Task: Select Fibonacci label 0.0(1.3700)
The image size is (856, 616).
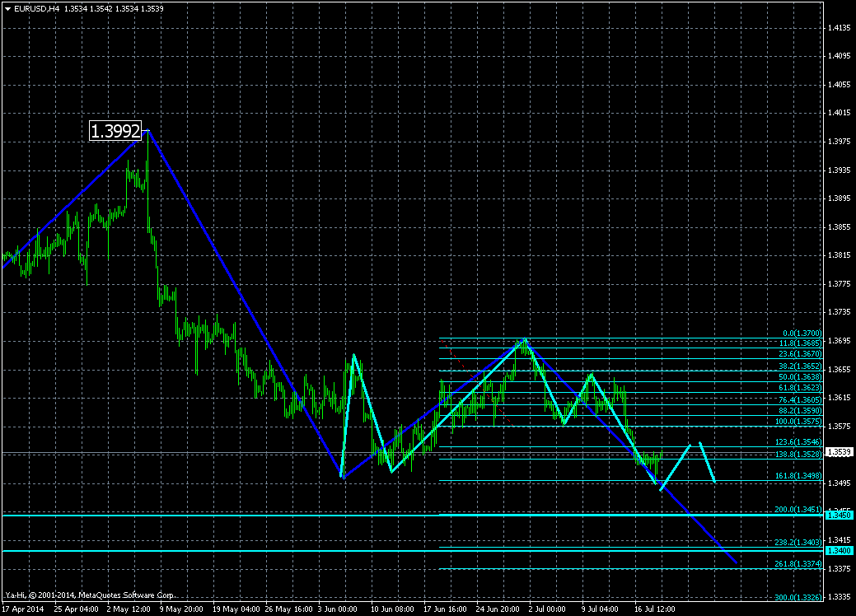Action: coord(802,333)
